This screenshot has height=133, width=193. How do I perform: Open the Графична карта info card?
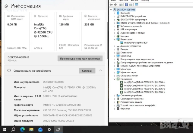68,31
